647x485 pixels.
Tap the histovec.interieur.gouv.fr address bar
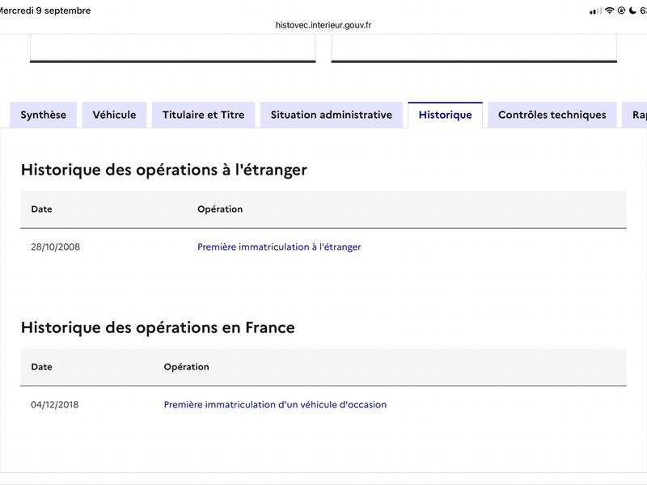pos(323,25)
